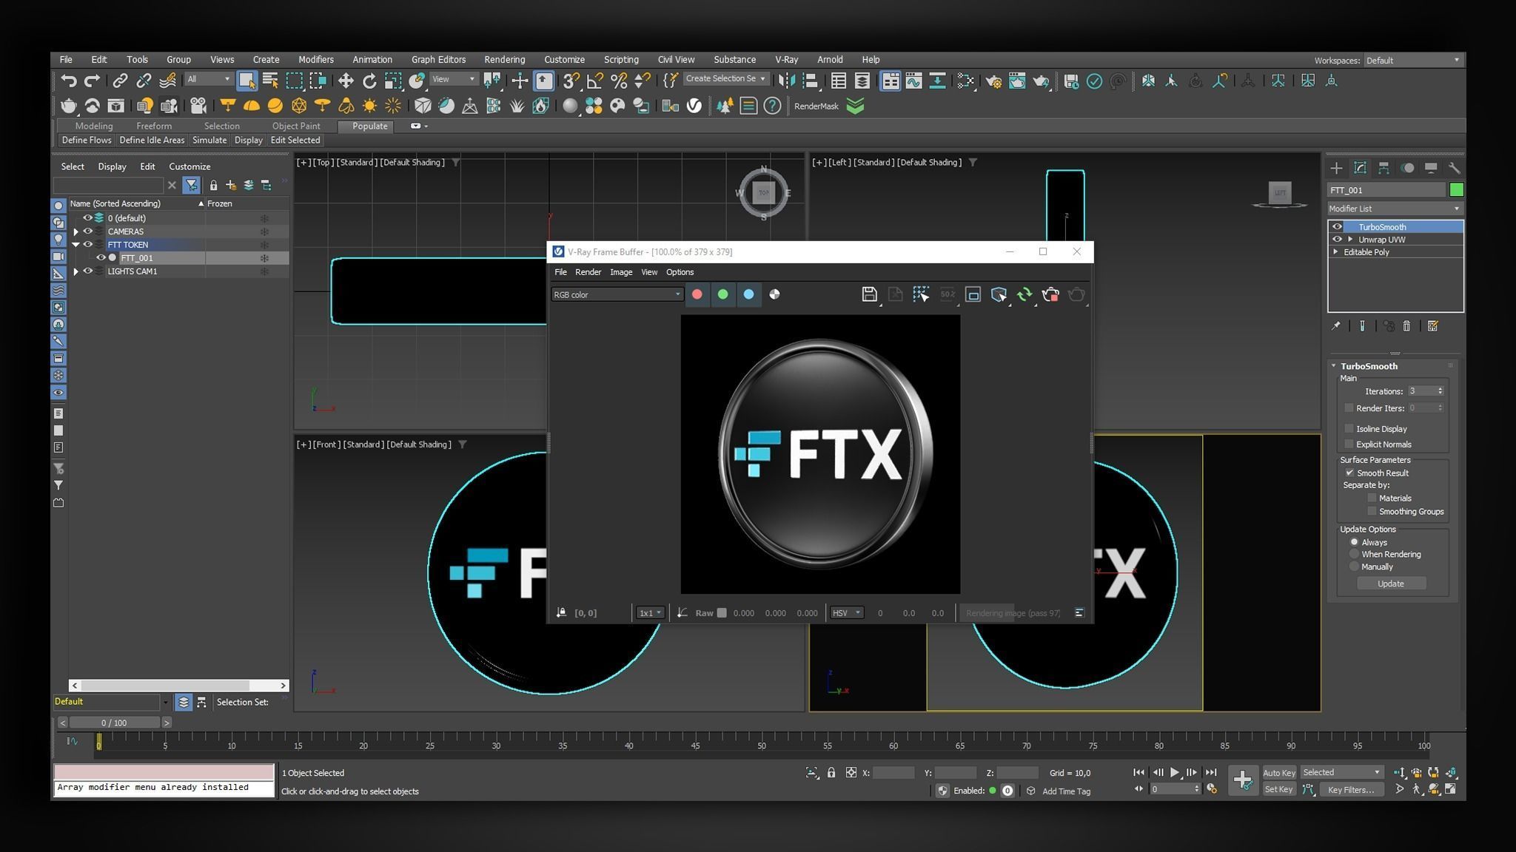Open RGB color channel dropdown in Frame Buffer
1516x852 pixels.
[617, 294]
